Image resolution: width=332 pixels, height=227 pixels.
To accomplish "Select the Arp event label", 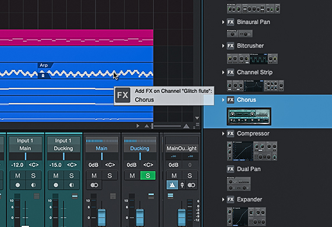I will pos(44,65).
